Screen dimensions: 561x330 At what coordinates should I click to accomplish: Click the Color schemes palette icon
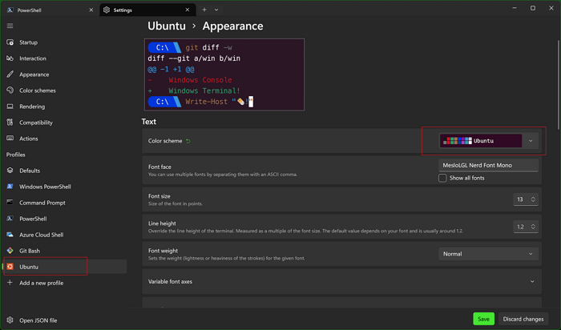point(10,91)
